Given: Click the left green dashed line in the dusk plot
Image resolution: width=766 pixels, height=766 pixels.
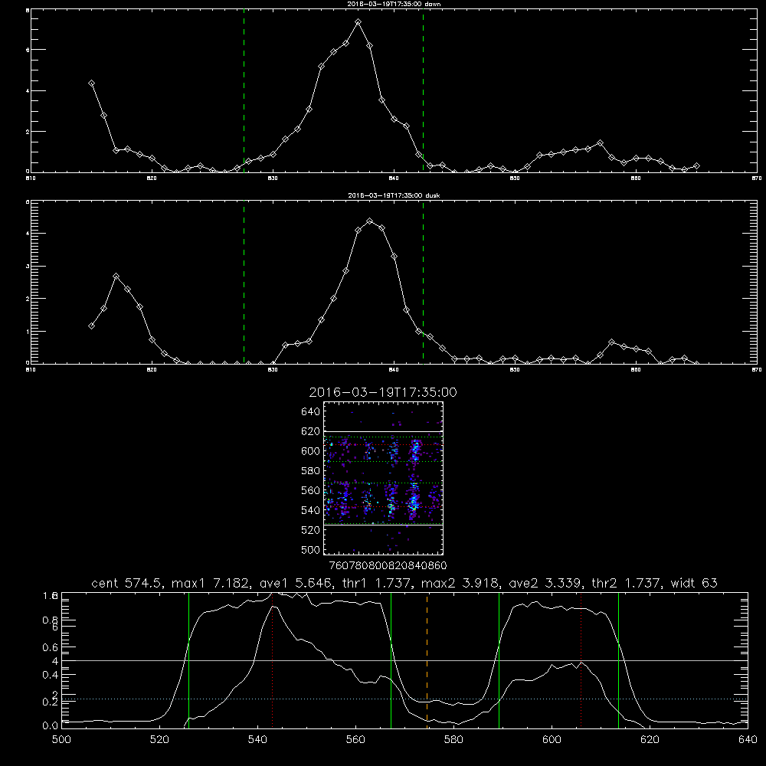Looking at the screenshot, I should pyautogui.click(x=244, y=283).
